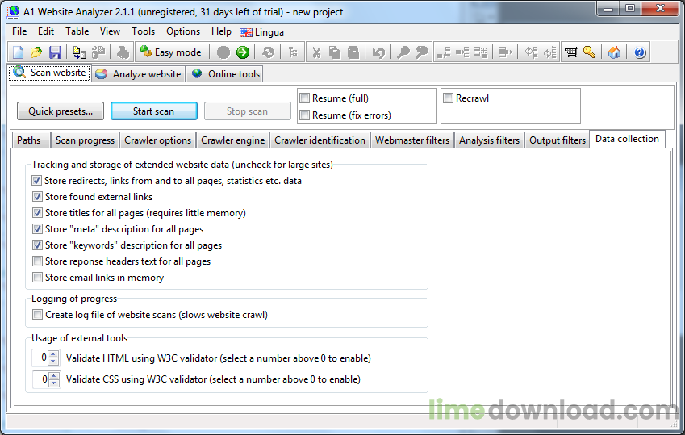Save project with the floppy disk icon
The image size is (685, 435).
[x=55, y=52]
